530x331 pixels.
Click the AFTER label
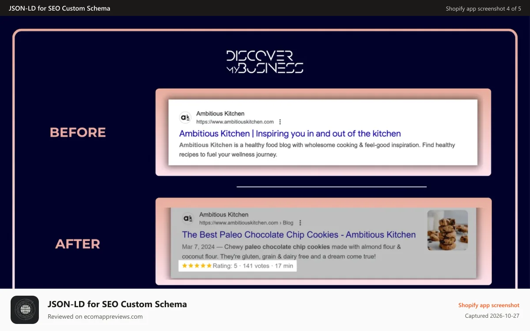click(78, 244)
